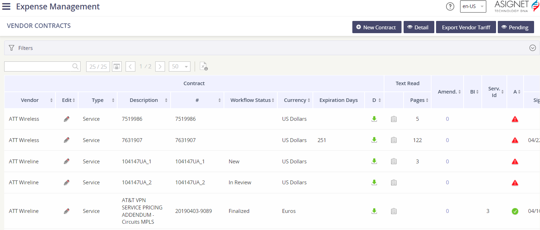Click the column layout icon beside 25 / 25

(x=117, y=66)
